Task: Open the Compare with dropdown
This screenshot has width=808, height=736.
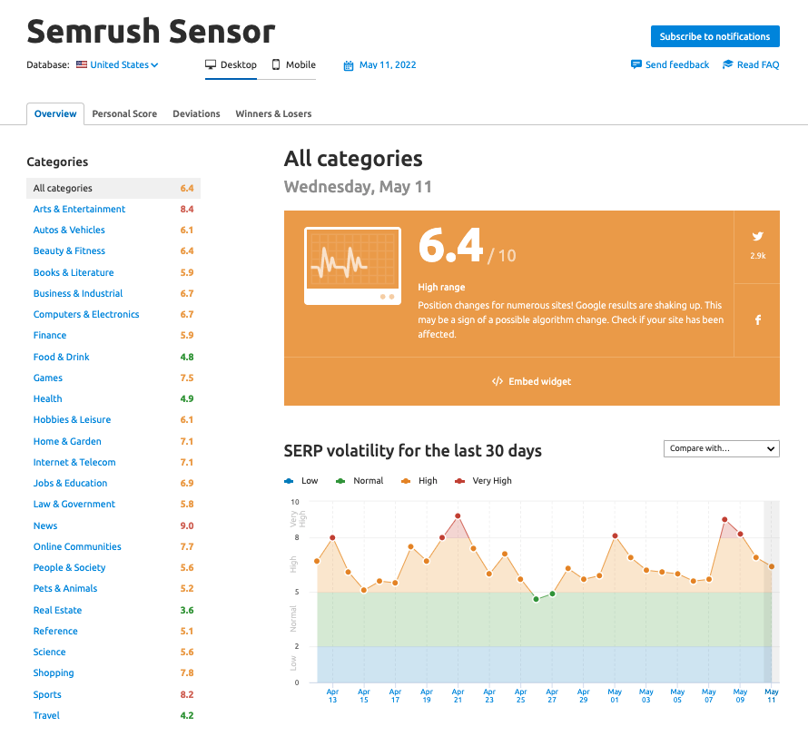Action: pos(721,448)
